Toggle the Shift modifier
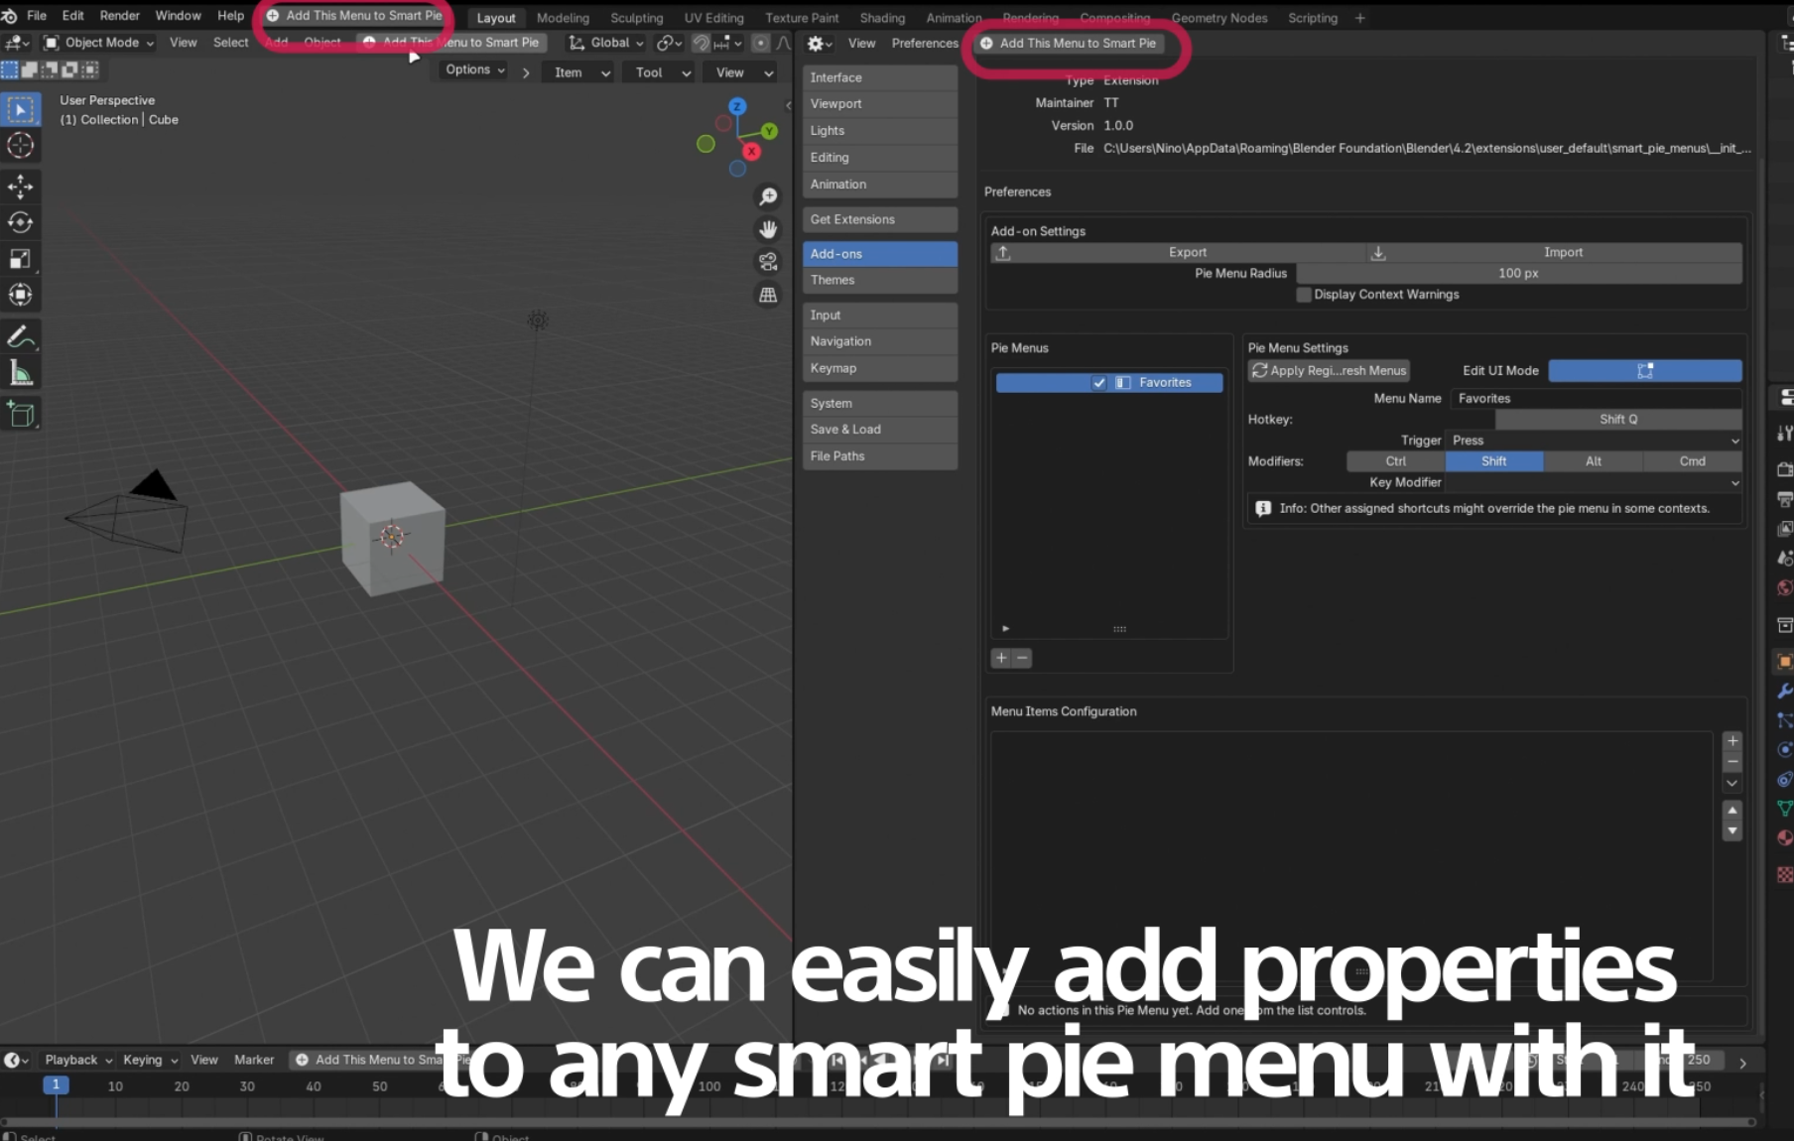The height and width of the screenshot is (1141, 1794). point(1494,461)
